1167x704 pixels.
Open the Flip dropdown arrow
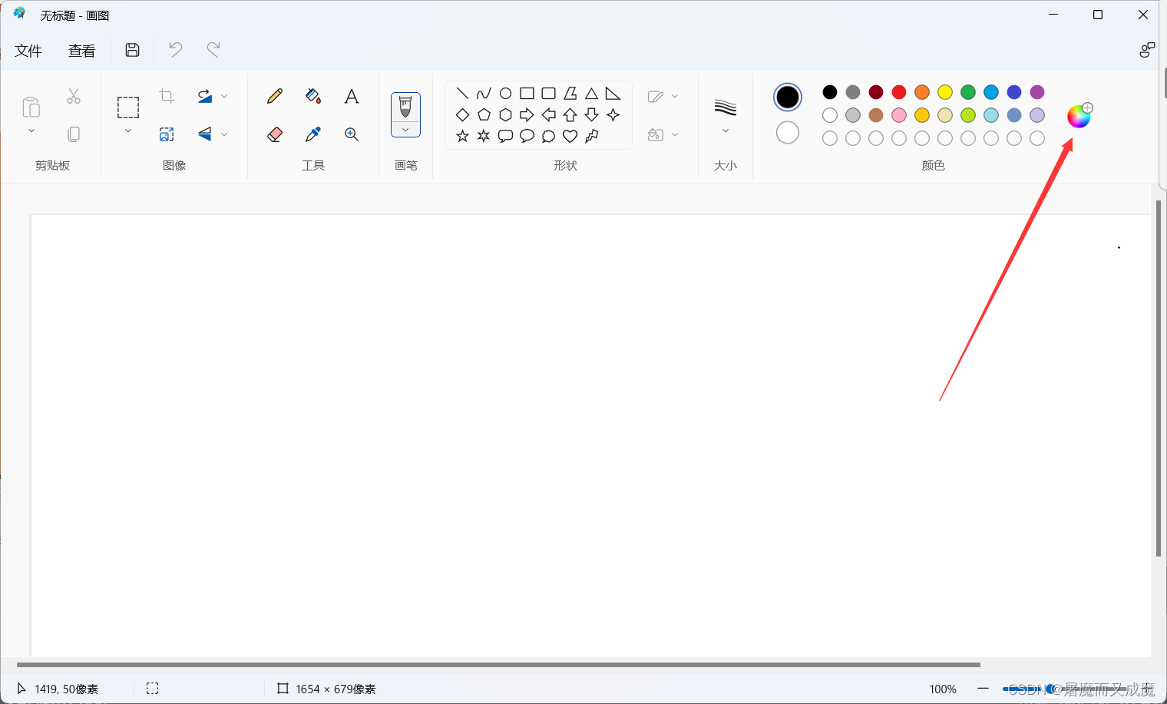tap(224, 134)
